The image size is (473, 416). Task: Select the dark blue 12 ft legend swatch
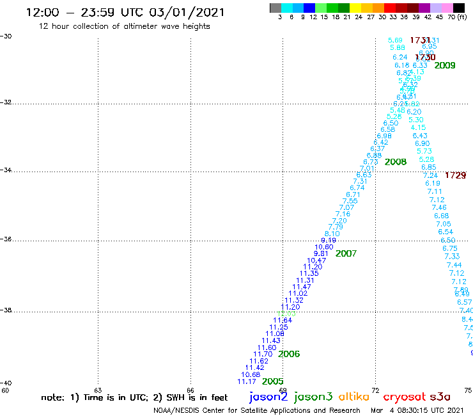pos(309,8)
